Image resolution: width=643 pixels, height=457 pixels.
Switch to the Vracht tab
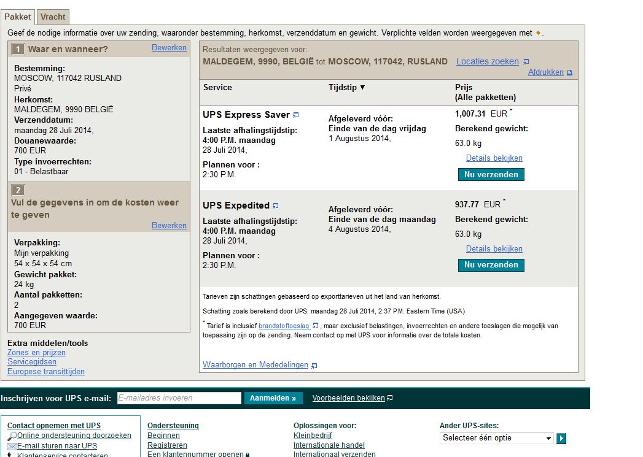53,17
